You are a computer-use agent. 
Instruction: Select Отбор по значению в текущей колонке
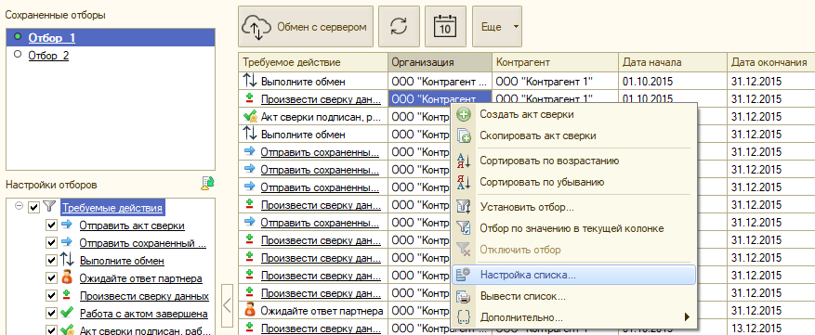point(573,228)
